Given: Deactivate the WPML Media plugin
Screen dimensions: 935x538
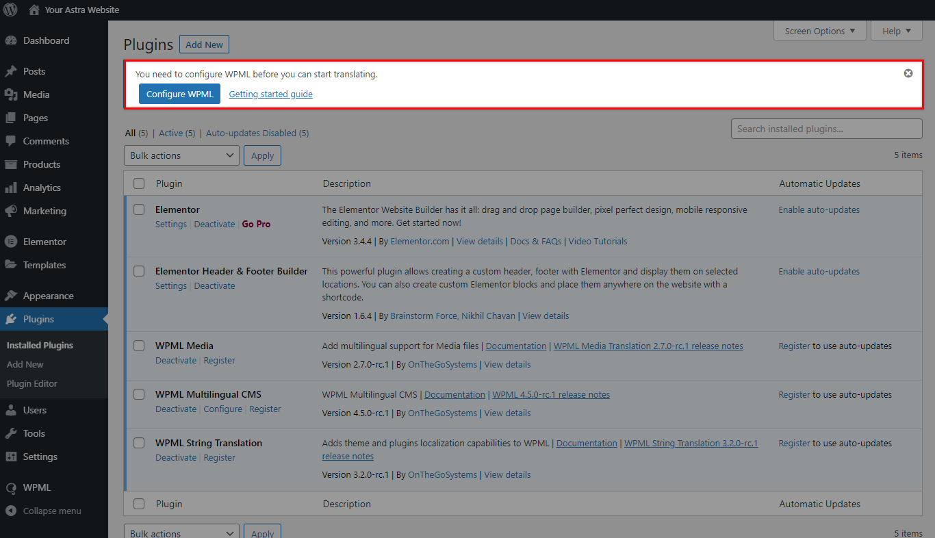Looking at the screenshot, I should tap(176, 361).
